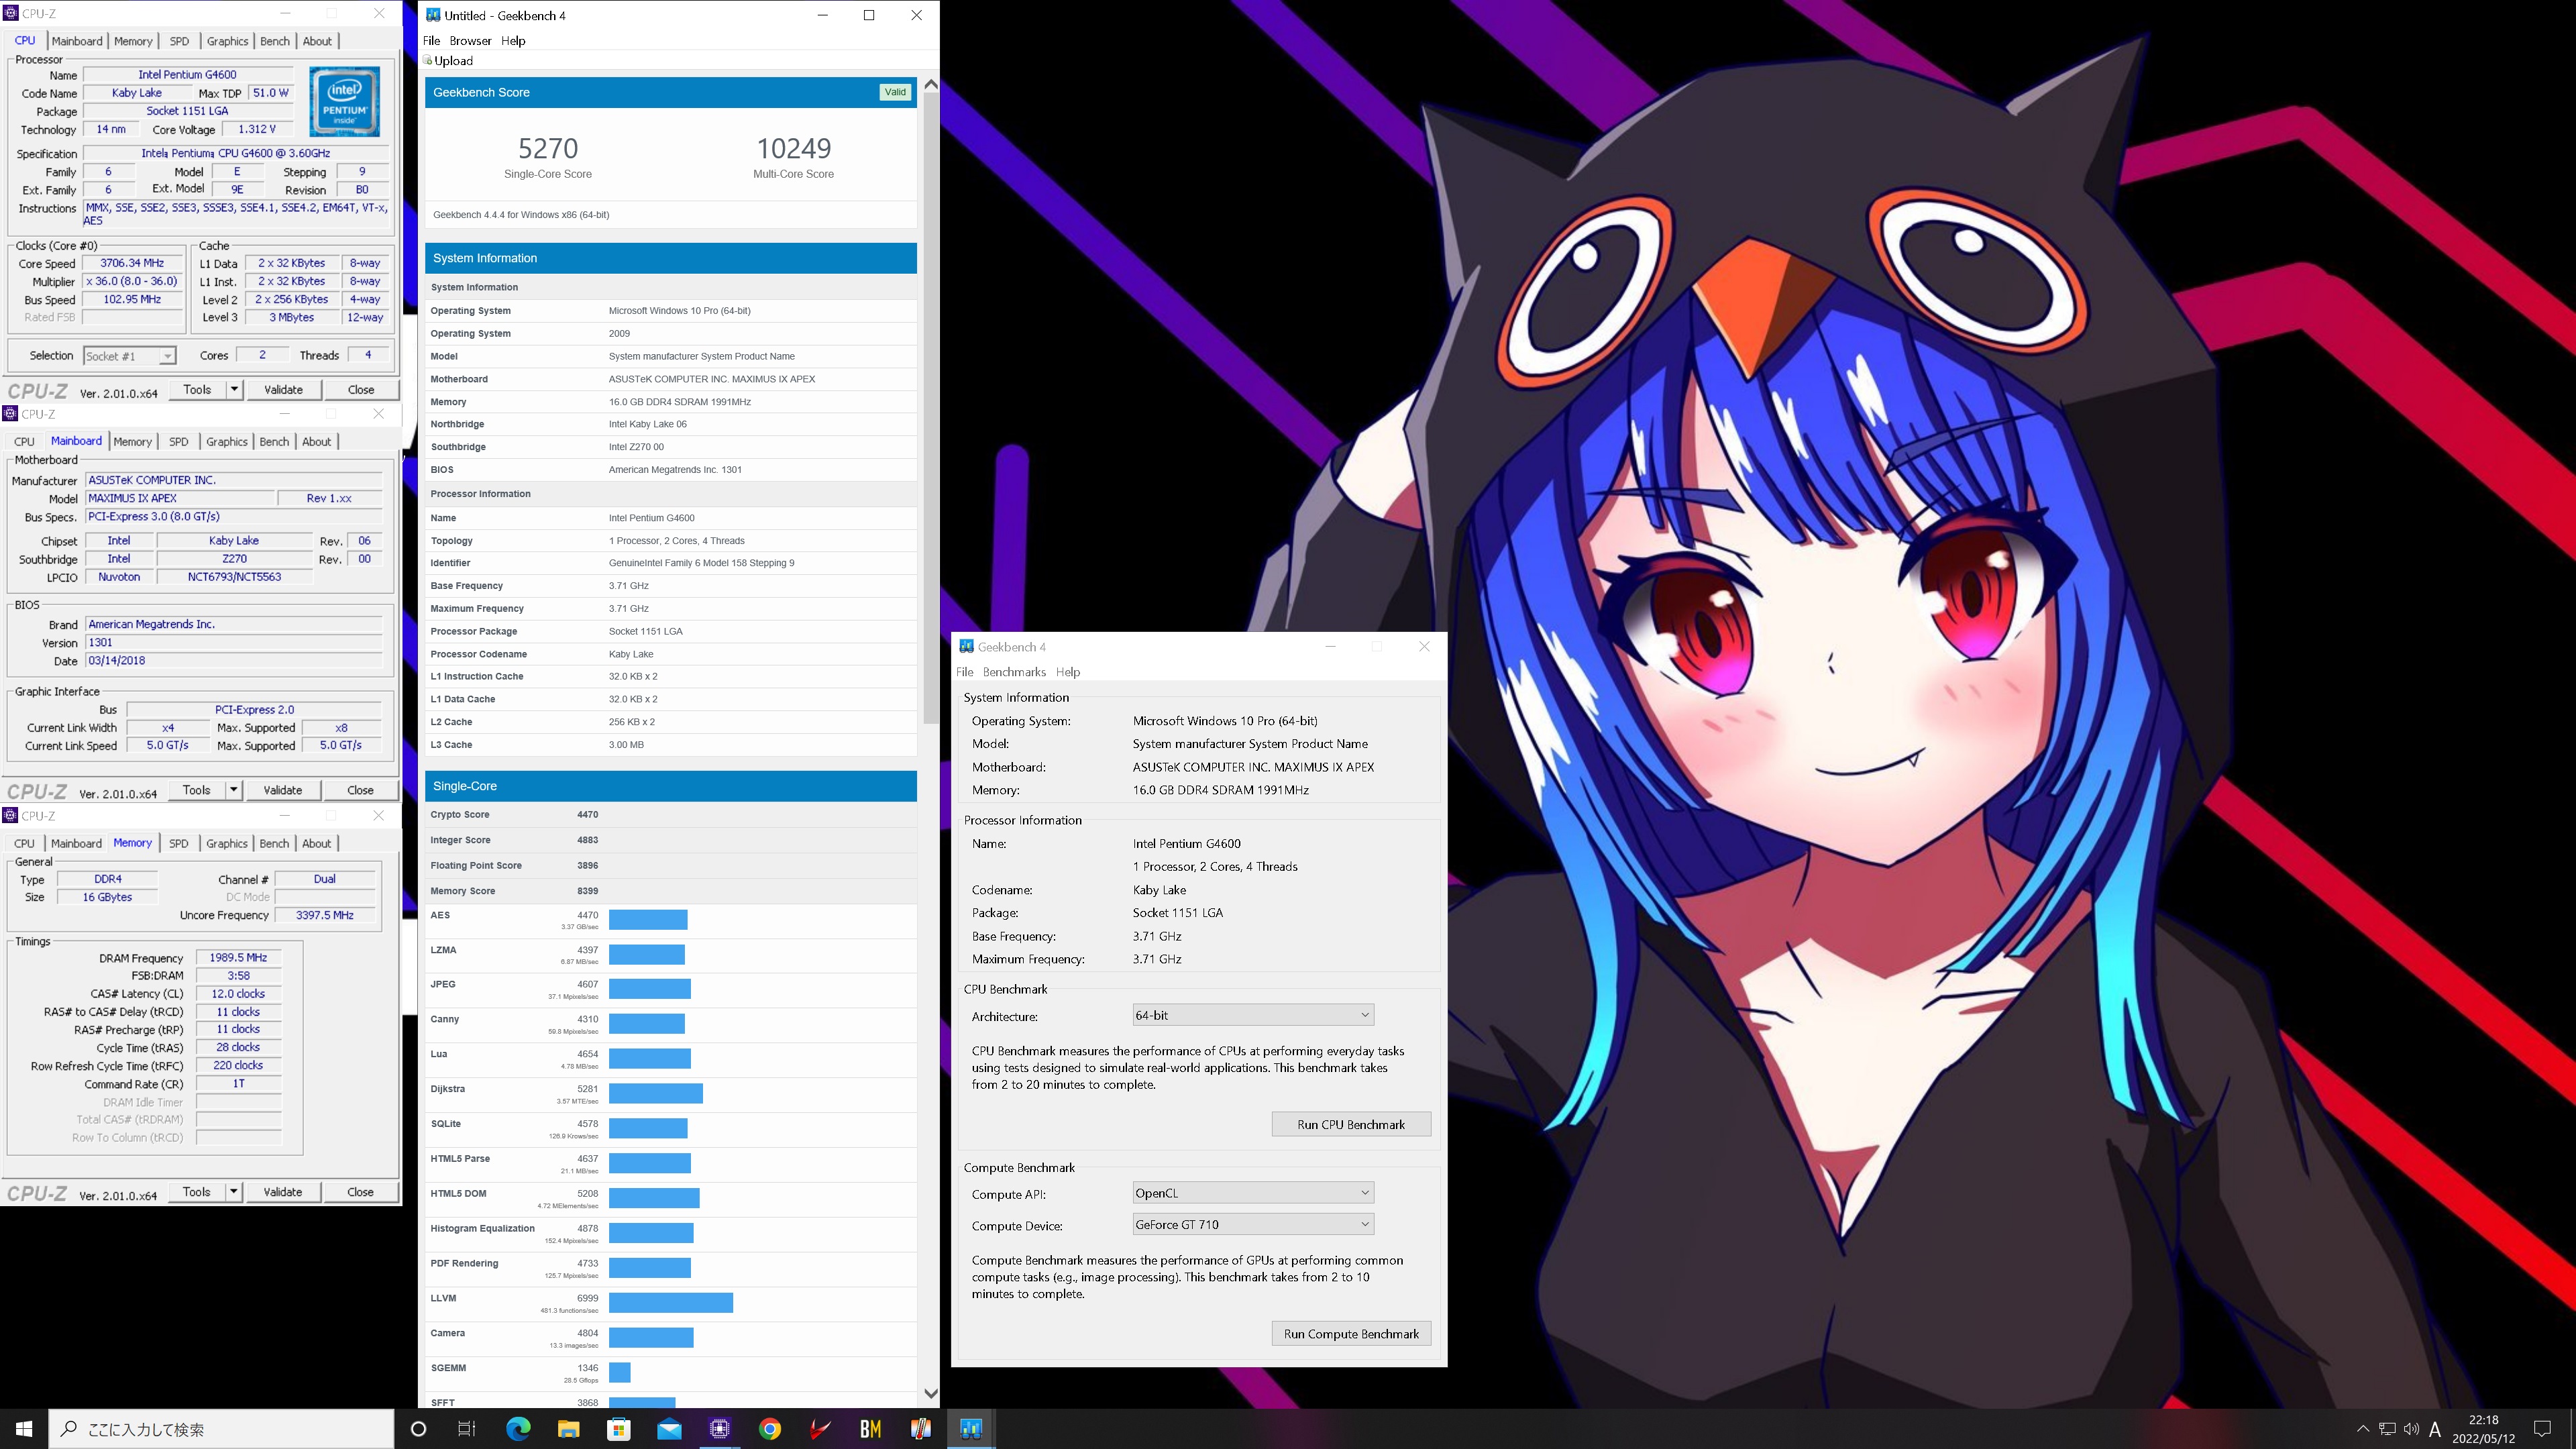Open volume control in system tray
Screen dimensions: 2576x1449
[x=2411, y=1428]
